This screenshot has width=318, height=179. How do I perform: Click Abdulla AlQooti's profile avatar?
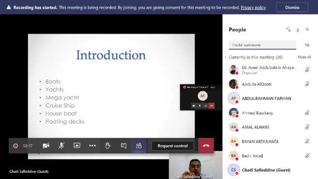pos(234,84)
